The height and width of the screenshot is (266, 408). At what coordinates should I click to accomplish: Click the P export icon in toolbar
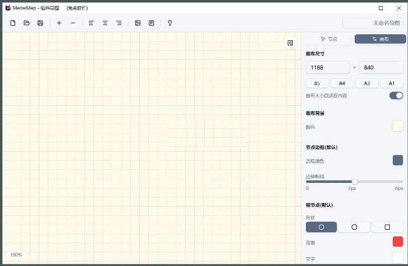151,23
